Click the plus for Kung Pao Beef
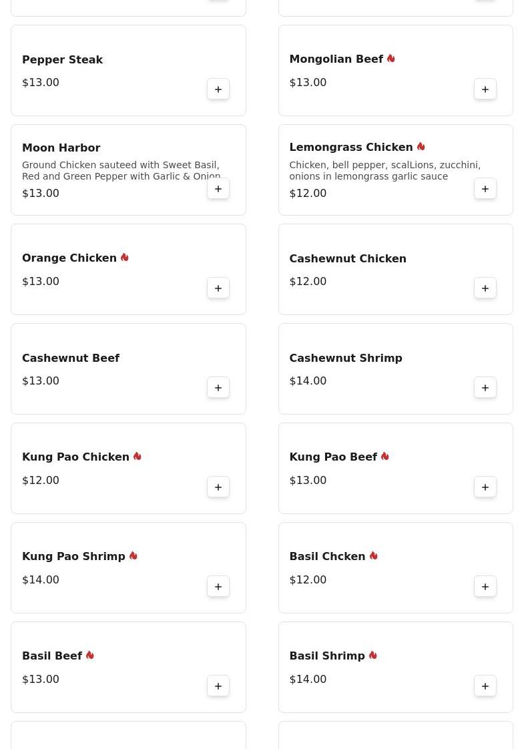Screen dimensions: 524x749 (485, 487)
